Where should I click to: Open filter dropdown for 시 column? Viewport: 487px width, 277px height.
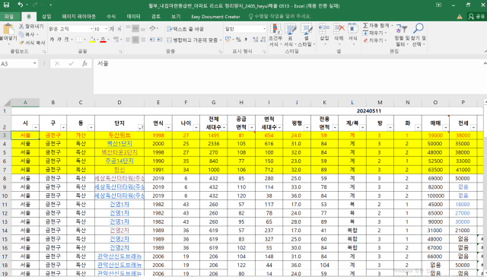coord(36,127)
